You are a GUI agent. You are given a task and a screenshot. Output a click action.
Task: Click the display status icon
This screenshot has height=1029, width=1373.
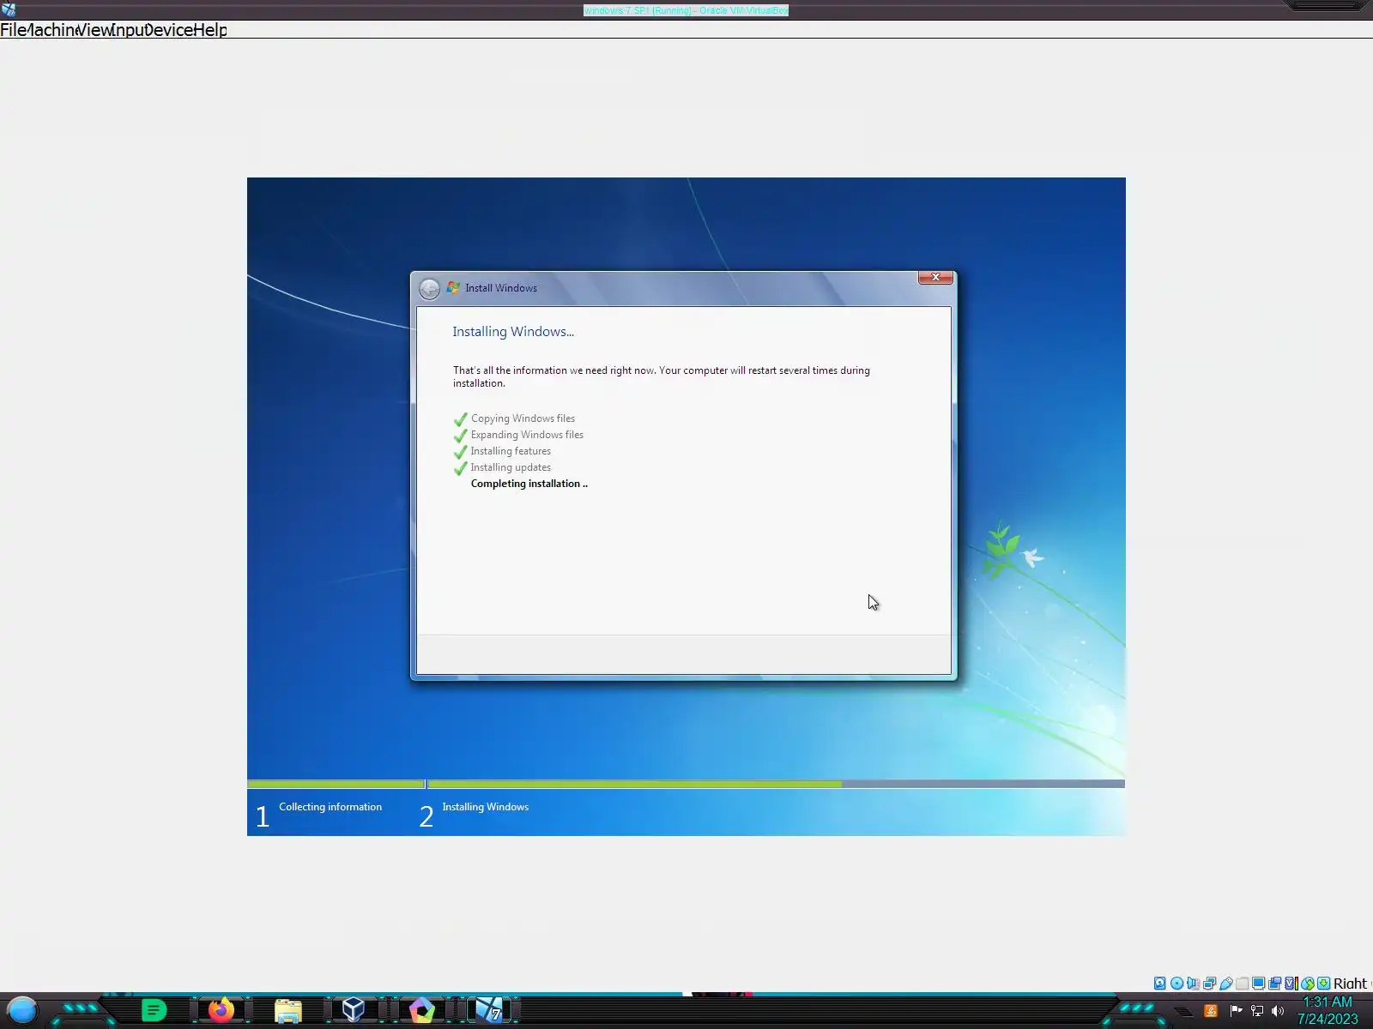coord(1258,984)
